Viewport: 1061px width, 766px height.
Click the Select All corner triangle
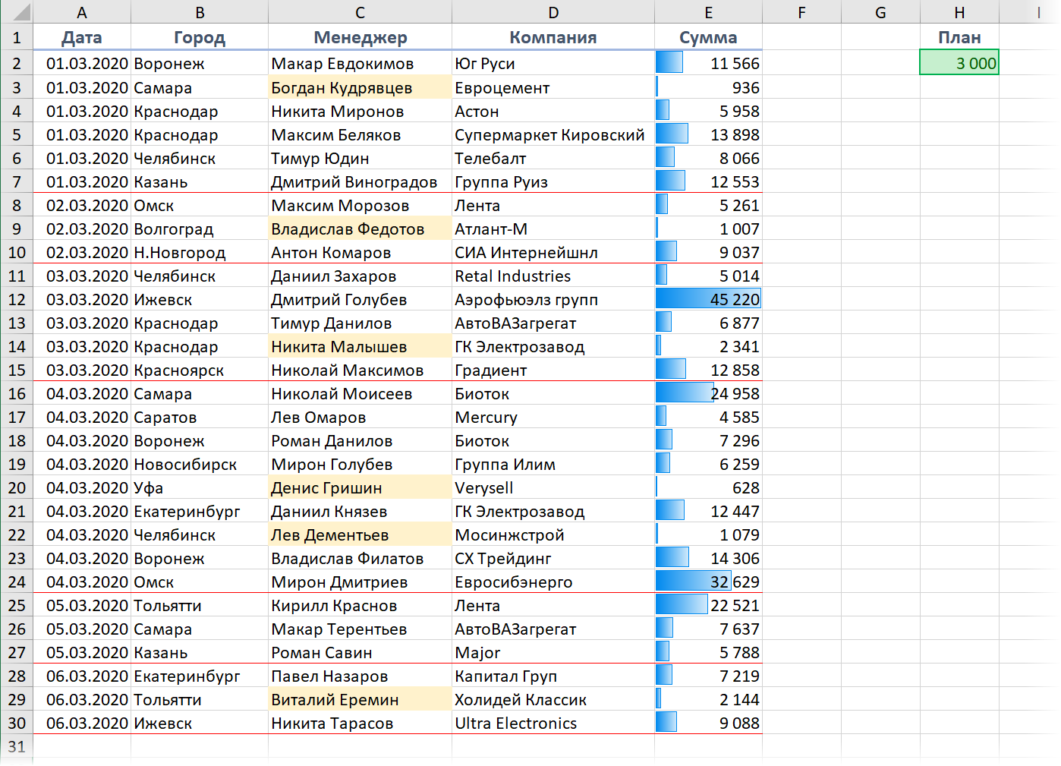coord(20,11)
